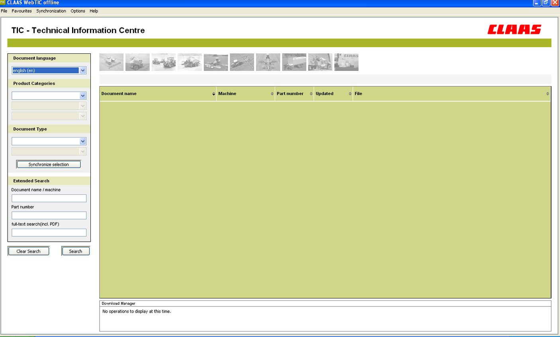Open the Favourites menu
This screenshot has height=337, width=560.
click(22, 11)
